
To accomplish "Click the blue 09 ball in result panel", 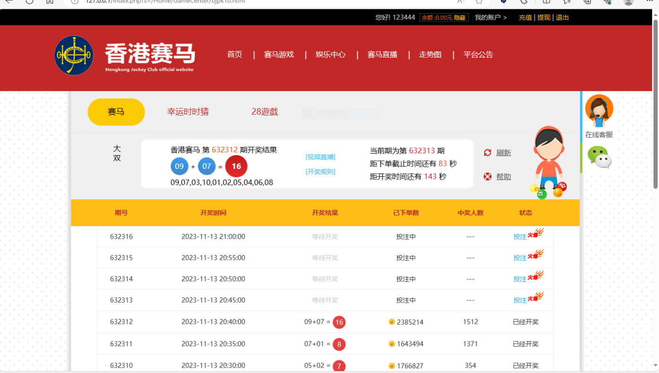I will click(180, 166).
